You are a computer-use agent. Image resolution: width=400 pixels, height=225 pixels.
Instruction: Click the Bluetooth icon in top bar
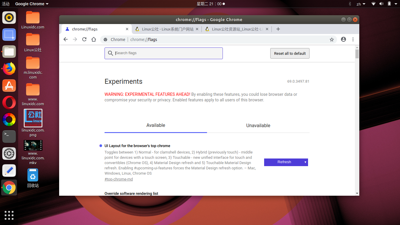pos(350,4)
